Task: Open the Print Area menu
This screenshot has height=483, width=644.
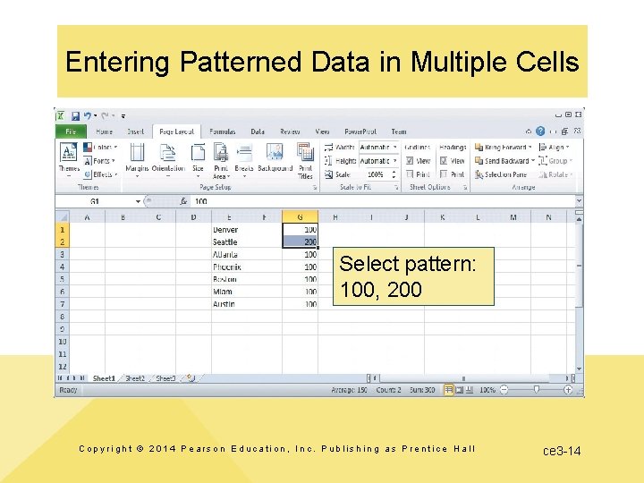Action: click(222, 160)
